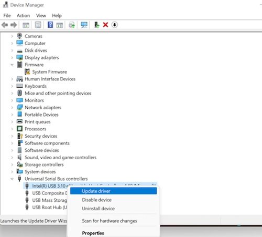The width and height of the screenshot is (262, 237).
Task: Click the Scan for hardware changes monitor icon
Action: click(x=84, y=25)
